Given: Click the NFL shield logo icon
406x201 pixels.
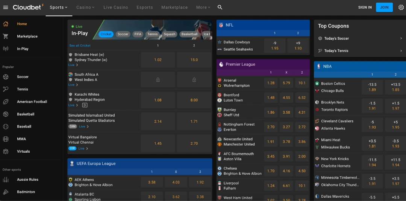Looking at the screenshot, I should coord(221,25).
